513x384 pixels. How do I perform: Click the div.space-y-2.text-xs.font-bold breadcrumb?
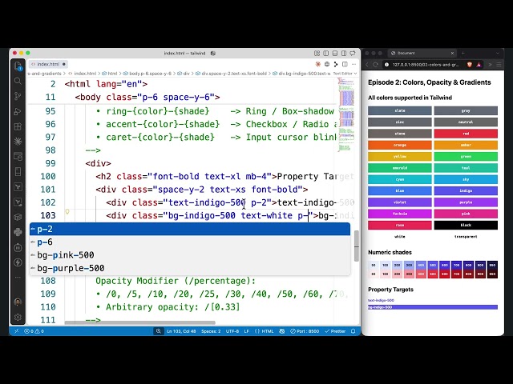point(232,74)
